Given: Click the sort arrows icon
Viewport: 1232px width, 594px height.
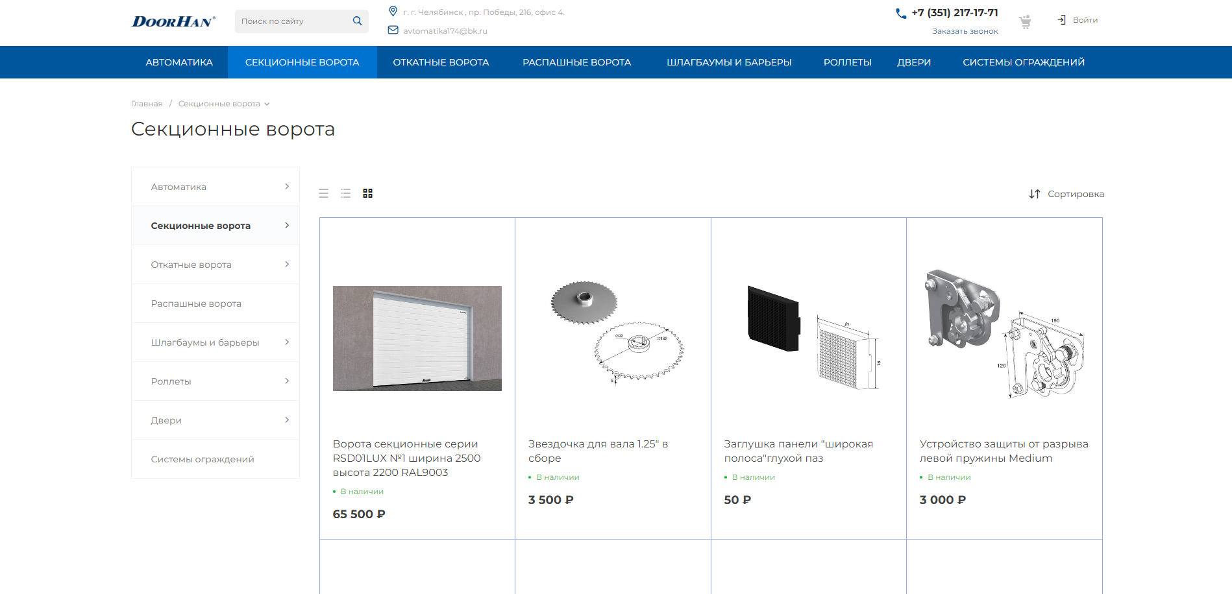Looking at the screenshot, I should (x=1035, y=194).
